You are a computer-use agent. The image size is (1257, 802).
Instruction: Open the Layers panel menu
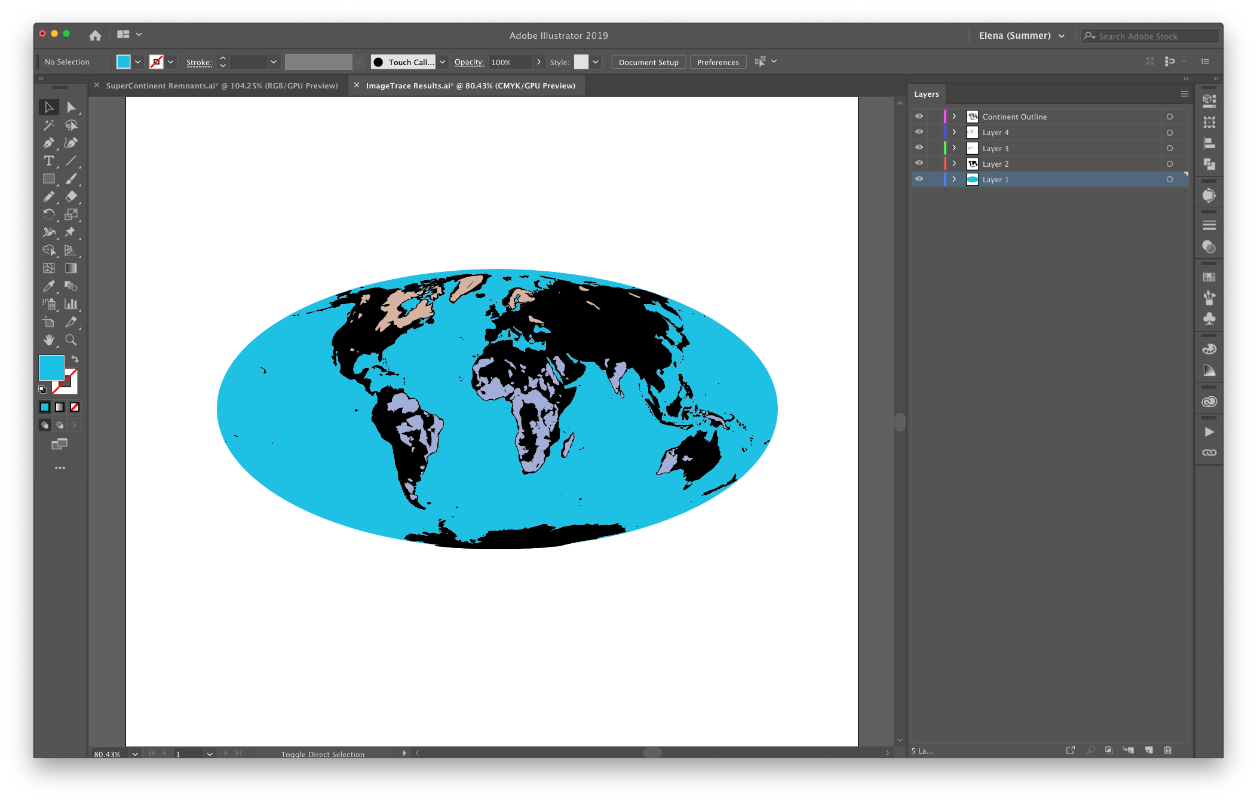coord(1184,94)
